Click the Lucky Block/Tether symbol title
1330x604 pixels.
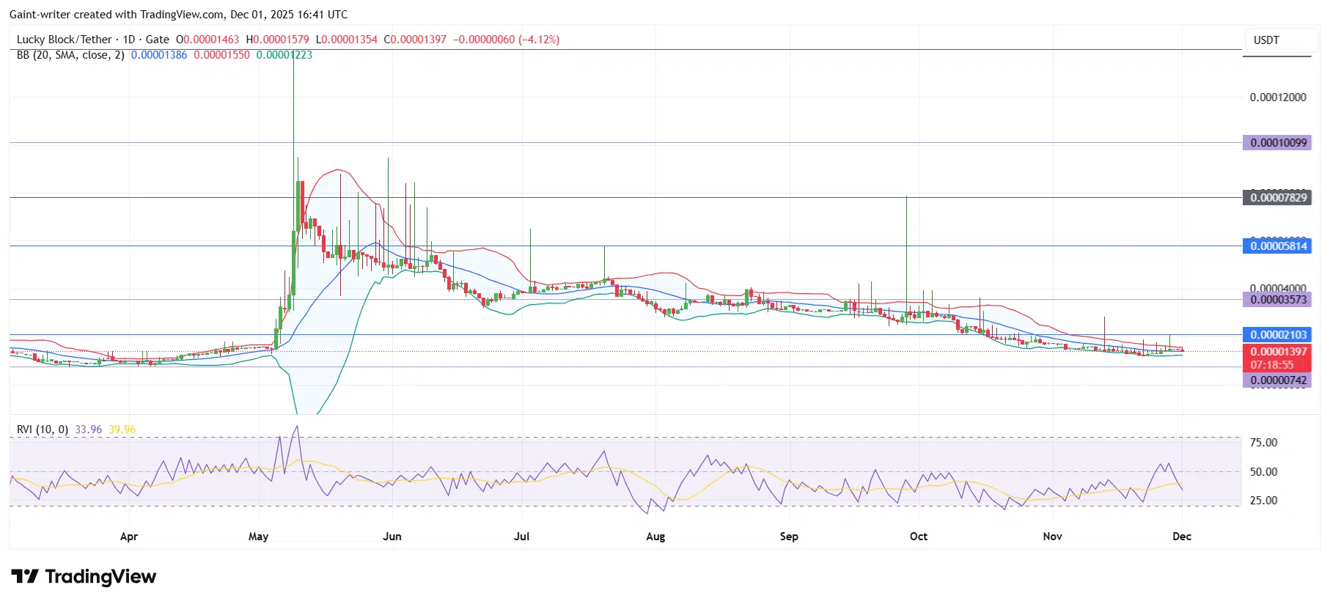pyautogui.click(x=65, y=40)
